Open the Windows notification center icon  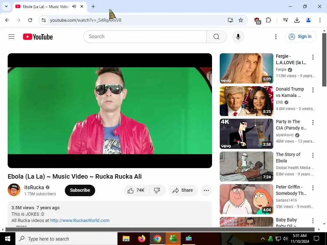click(316, 239)
